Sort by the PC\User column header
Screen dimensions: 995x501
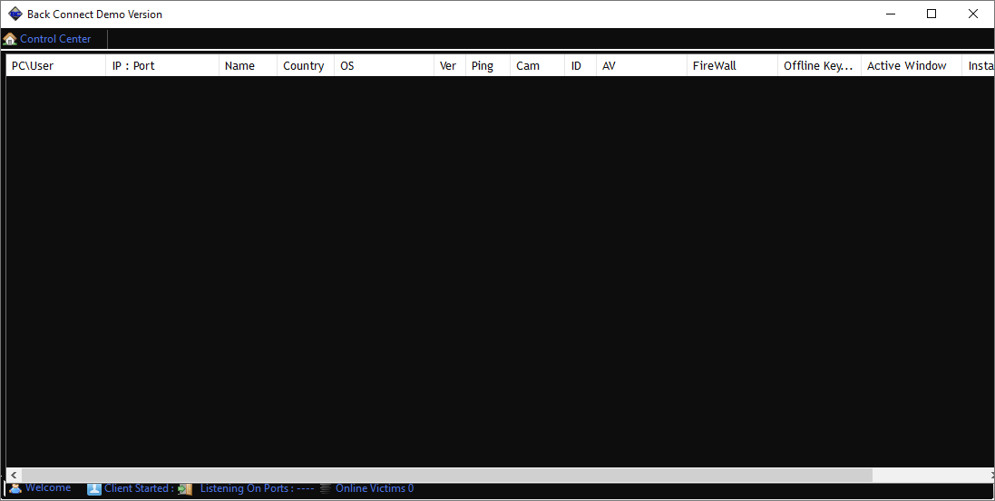tap(54, 65)
